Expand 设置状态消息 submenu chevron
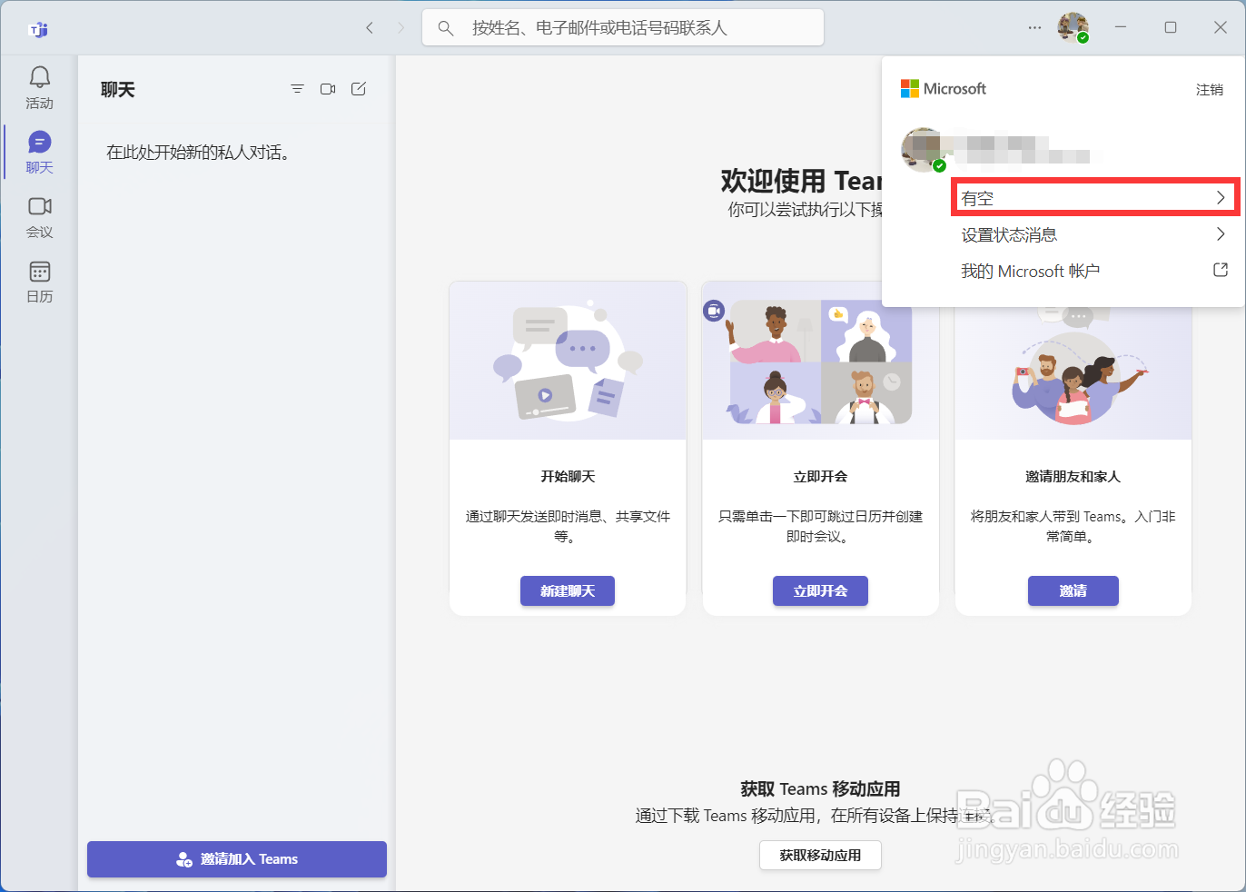The height and width of the screenshot is (892, 1246). (1221, 234)
